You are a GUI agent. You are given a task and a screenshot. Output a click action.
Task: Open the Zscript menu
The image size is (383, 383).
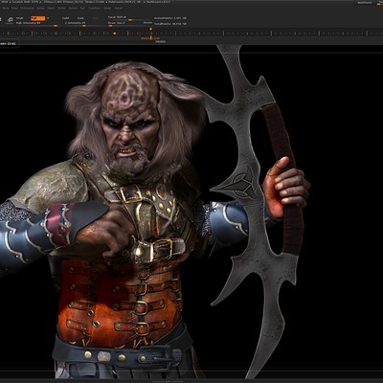click(119, 8)
